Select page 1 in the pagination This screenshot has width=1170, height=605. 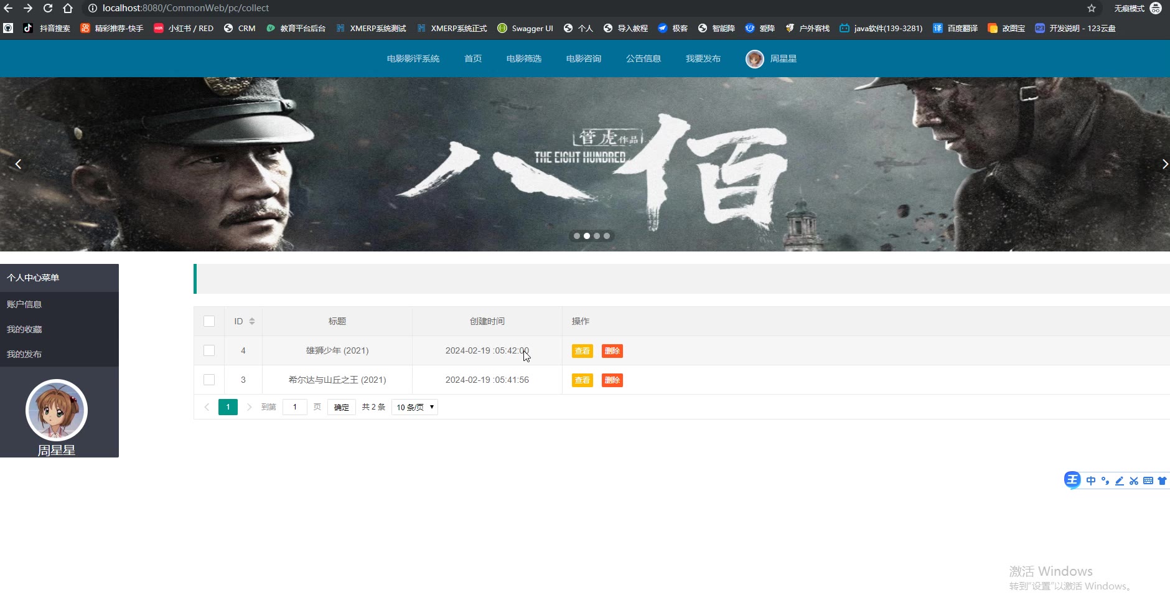[228, 407]
